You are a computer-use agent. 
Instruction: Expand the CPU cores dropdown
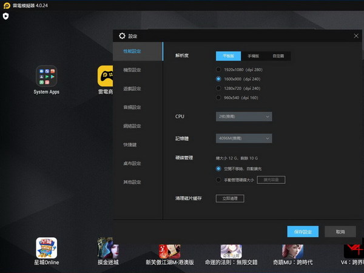click(244, 116)
